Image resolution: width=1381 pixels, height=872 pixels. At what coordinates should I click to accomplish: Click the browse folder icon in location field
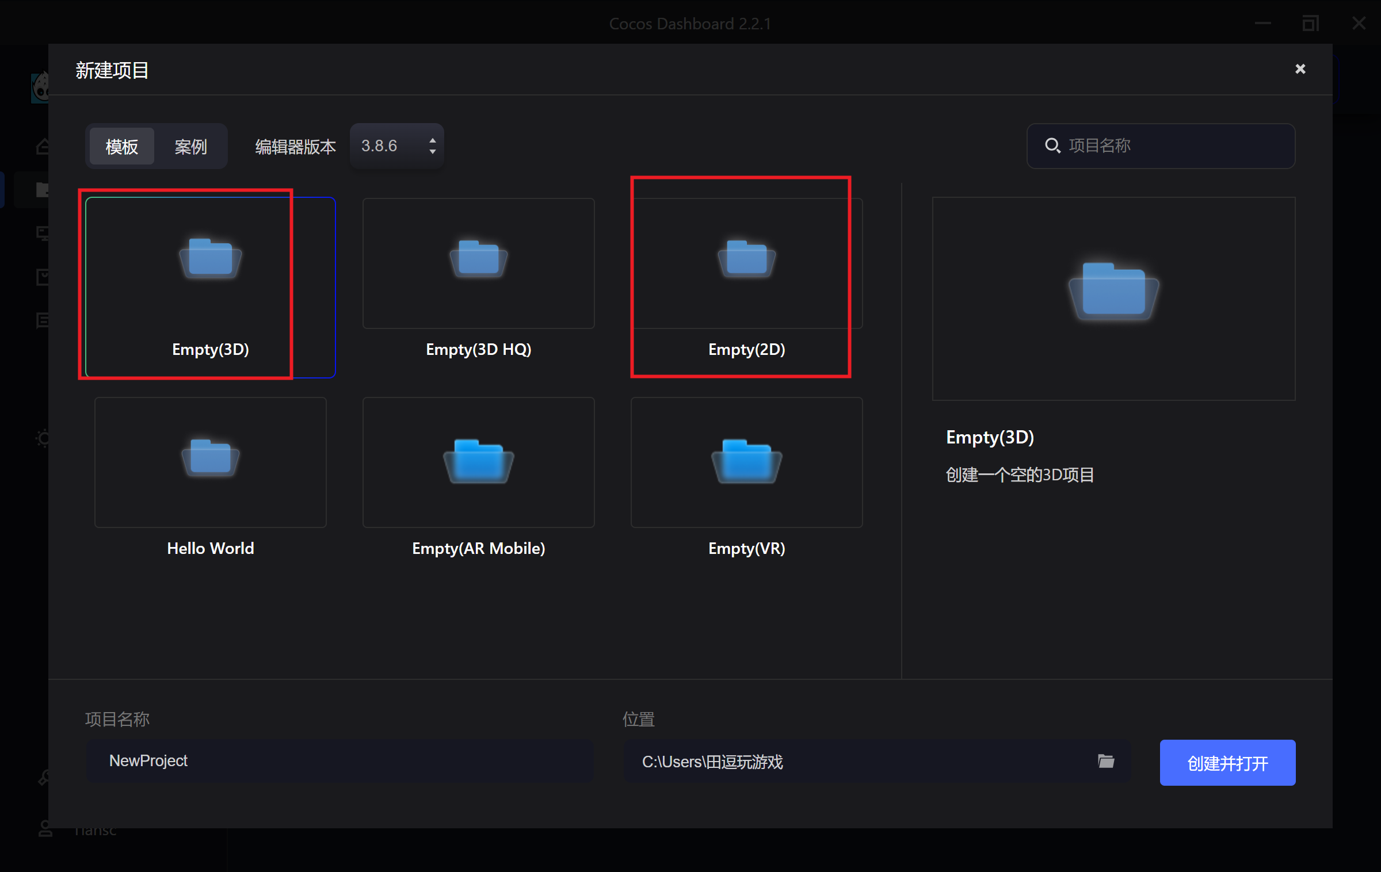tap(1105, 761)
